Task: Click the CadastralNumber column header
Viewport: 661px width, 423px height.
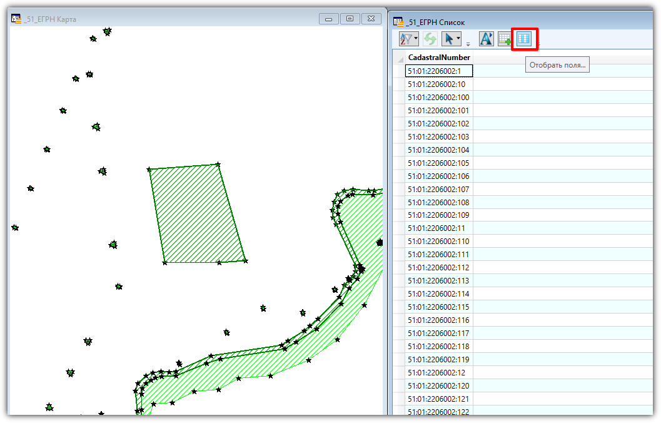Action: (438, 58)
